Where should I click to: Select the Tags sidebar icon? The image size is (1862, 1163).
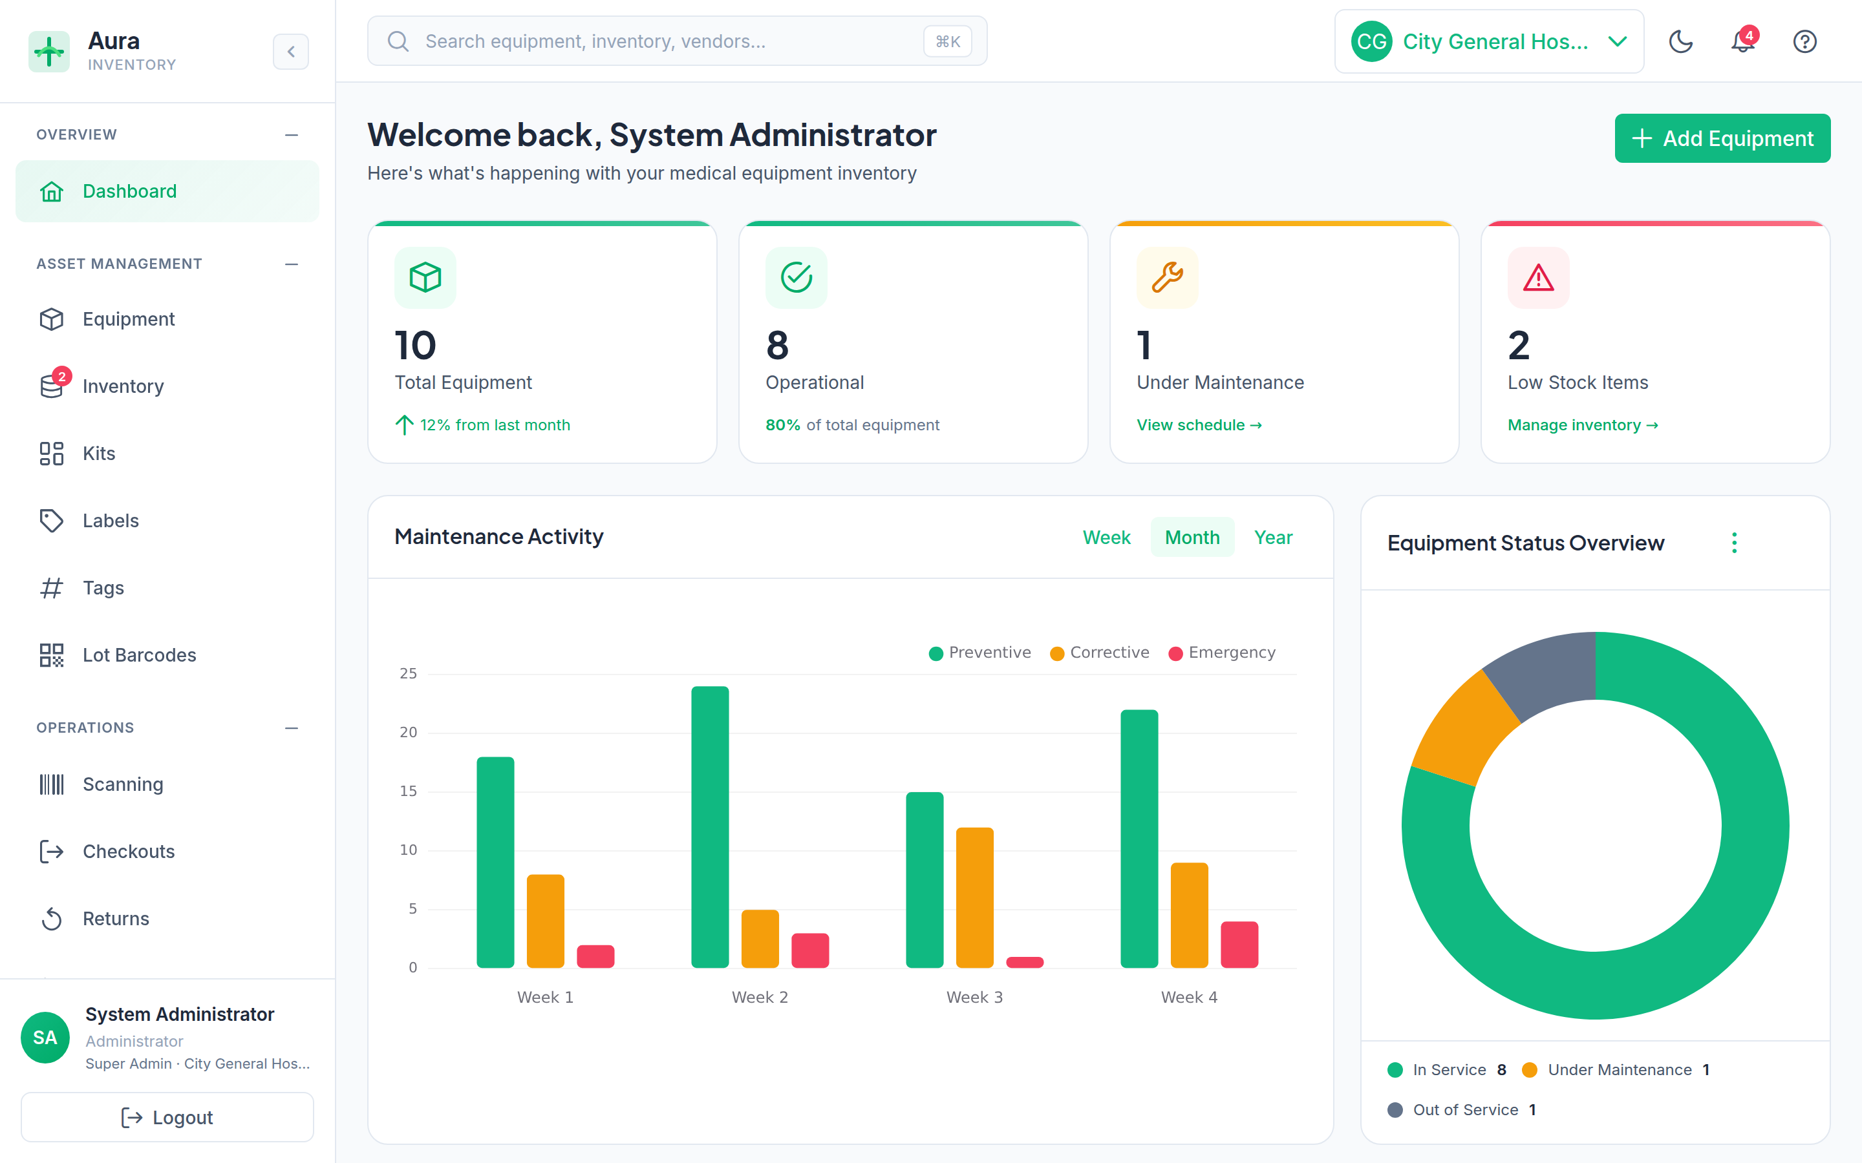(x=52, y=588)
